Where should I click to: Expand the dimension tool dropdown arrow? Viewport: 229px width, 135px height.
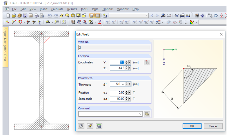52,22
